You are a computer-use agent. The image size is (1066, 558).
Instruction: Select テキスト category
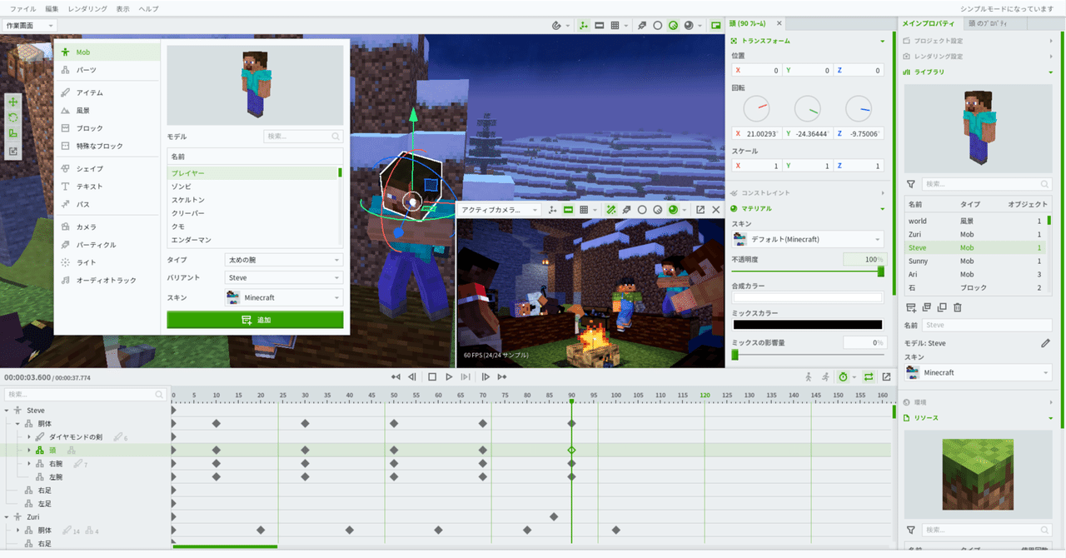click(x=107, y=187)
